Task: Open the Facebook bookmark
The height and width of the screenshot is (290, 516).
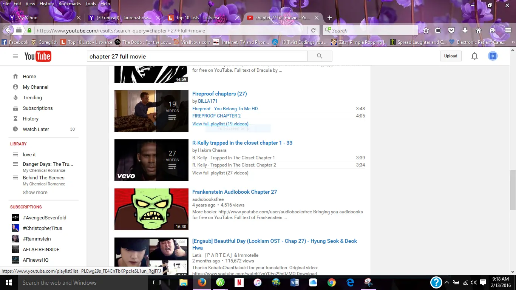Action: 15,42
